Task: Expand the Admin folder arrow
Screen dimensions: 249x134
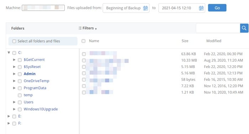Action: coord(14,74)
